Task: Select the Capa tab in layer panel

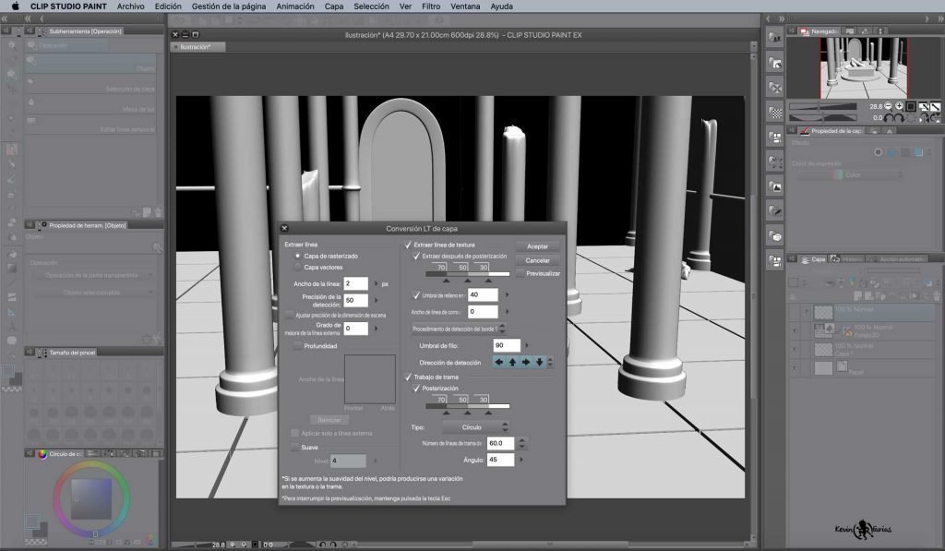Action: point(813,259)
